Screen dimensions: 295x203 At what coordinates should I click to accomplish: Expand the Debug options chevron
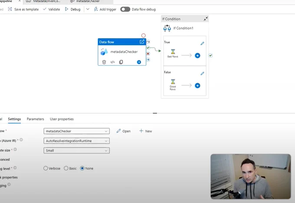(88, 9)
